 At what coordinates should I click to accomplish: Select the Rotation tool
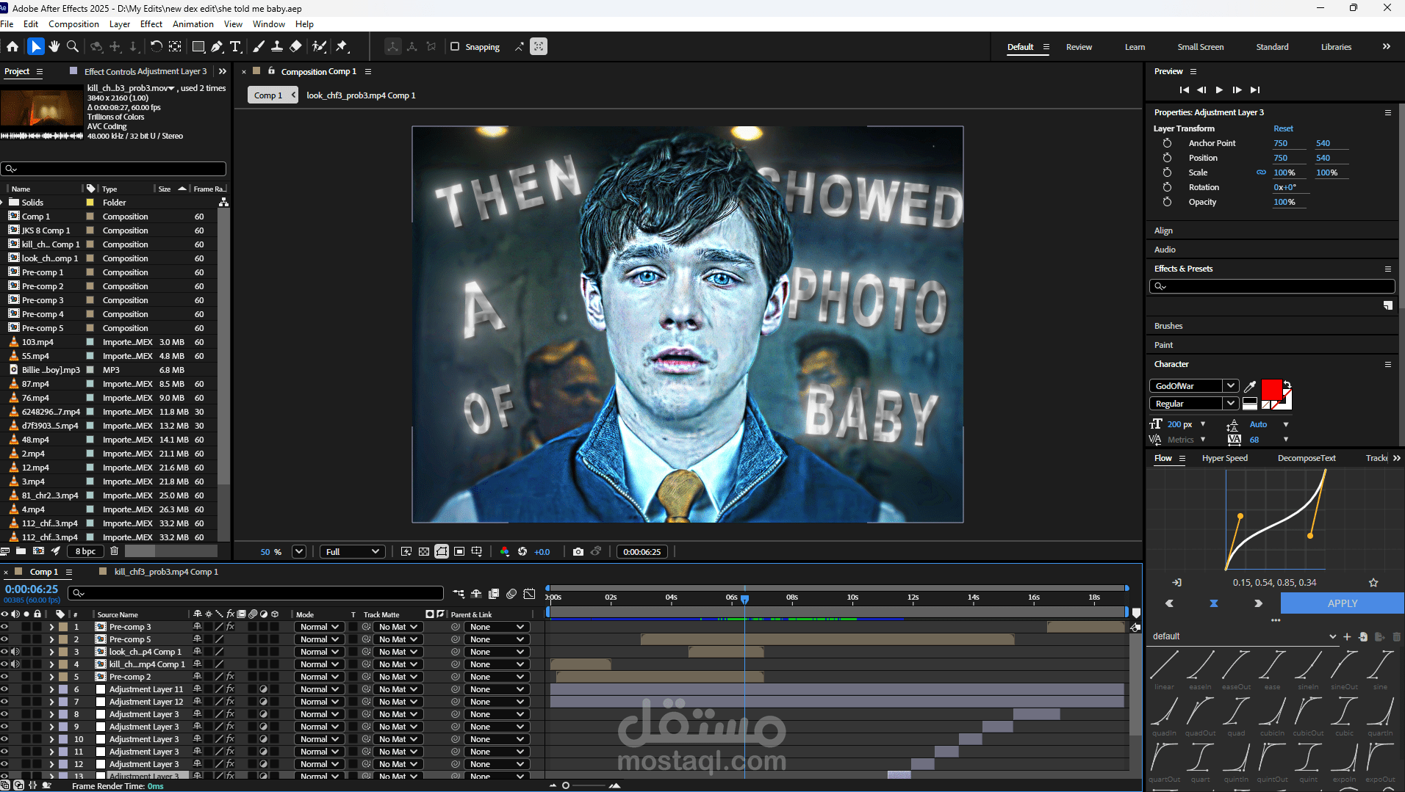156,46
